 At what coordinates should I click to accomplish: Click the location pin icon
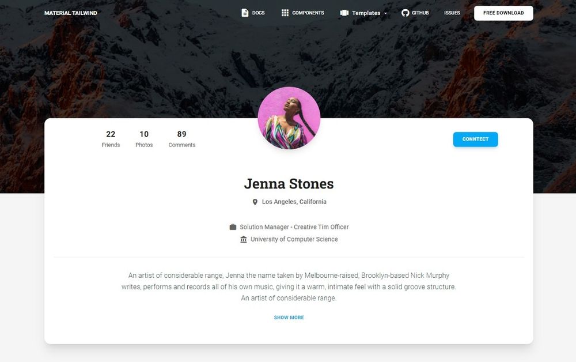tap(255, 202)
